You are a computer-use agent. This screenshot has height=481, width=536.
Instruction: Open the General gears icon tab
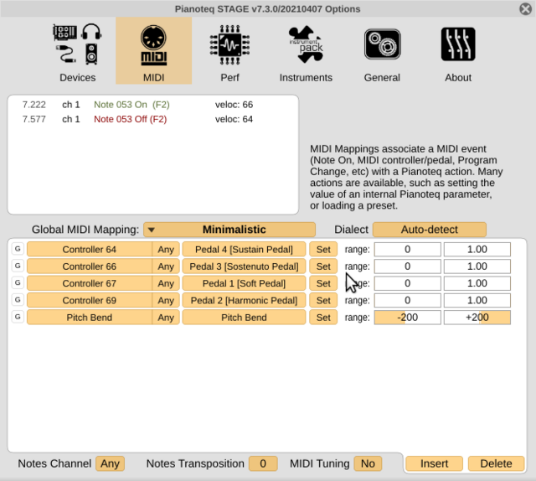click(382, 44)
